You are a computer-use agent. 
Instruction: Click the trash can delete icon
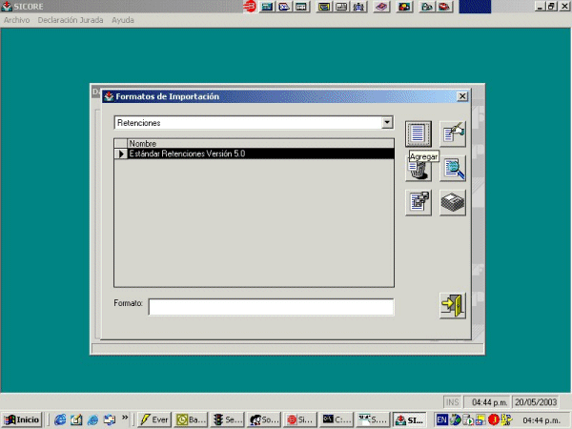(x=418, y=171)
